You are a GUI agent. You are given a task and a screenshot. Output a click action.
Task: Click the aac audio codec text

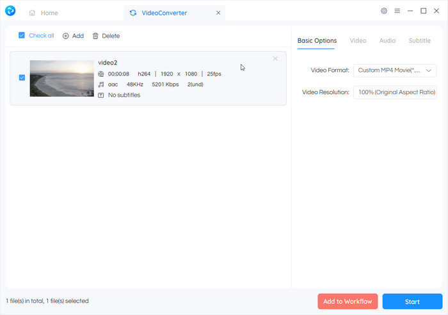(x=113, y=85)
